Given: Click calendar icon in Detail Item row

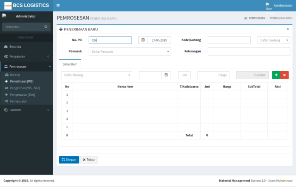Looking at the screenshot, I should click(x=166, y=75).
